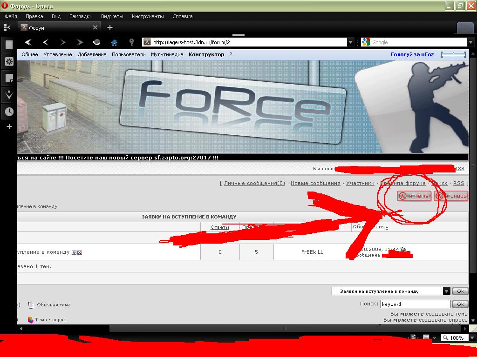
Task: Create new poll with н.опрос button
Action: 451,196
